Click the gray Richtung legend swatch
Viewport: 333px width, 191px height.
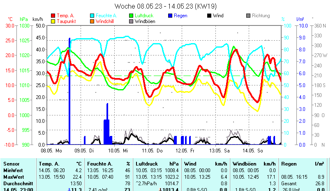point(248,16)
